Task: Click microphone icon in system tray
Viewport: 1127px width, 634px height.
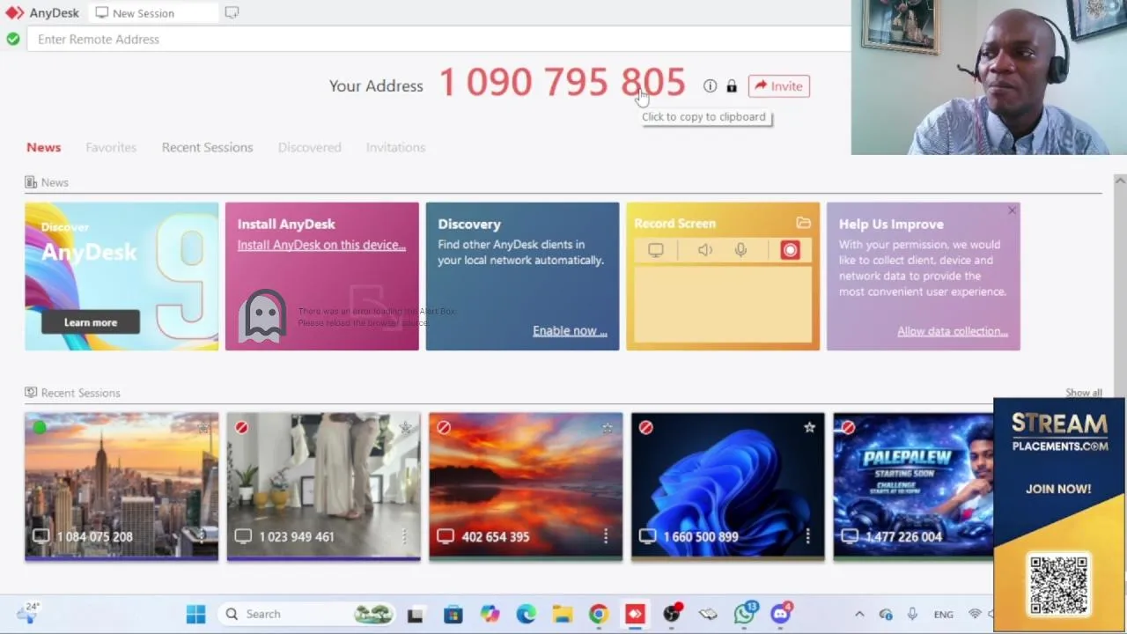Action: (912, 614)
